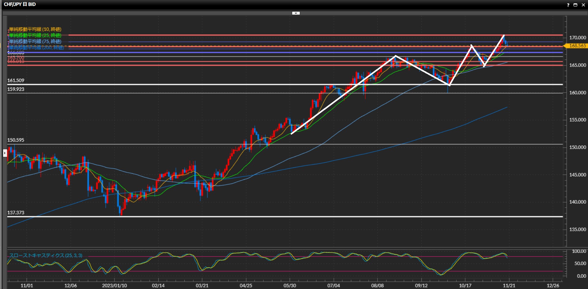Select the horizontal line at 161.509
This screenshot has height=289, width=588.
pyautogui.click(x=184, y=84)
